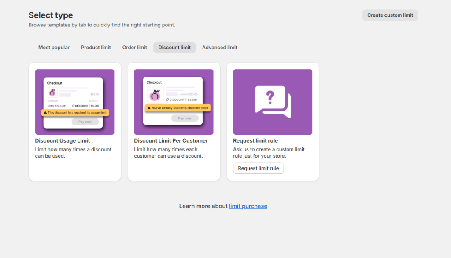Open the limit purchase link
This screenshot has height=258, width=451.
248,206
